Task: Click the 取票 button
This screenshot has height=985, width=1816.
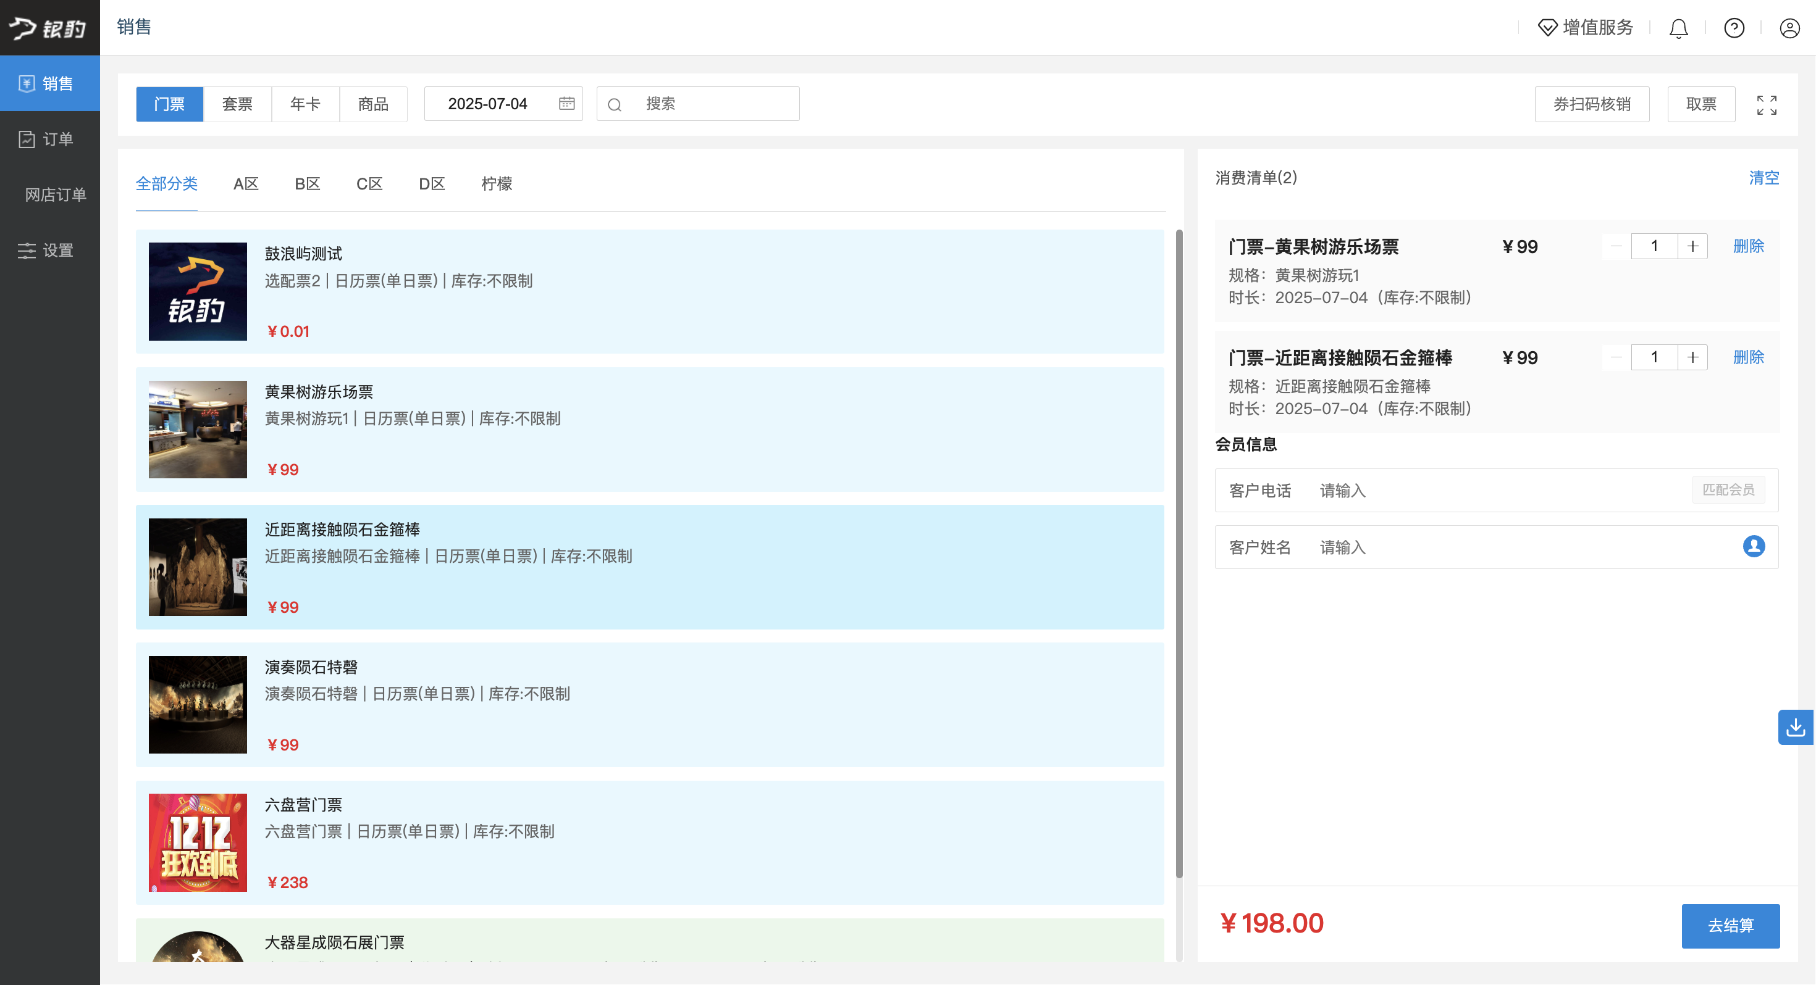Action: pos(1701,104)
